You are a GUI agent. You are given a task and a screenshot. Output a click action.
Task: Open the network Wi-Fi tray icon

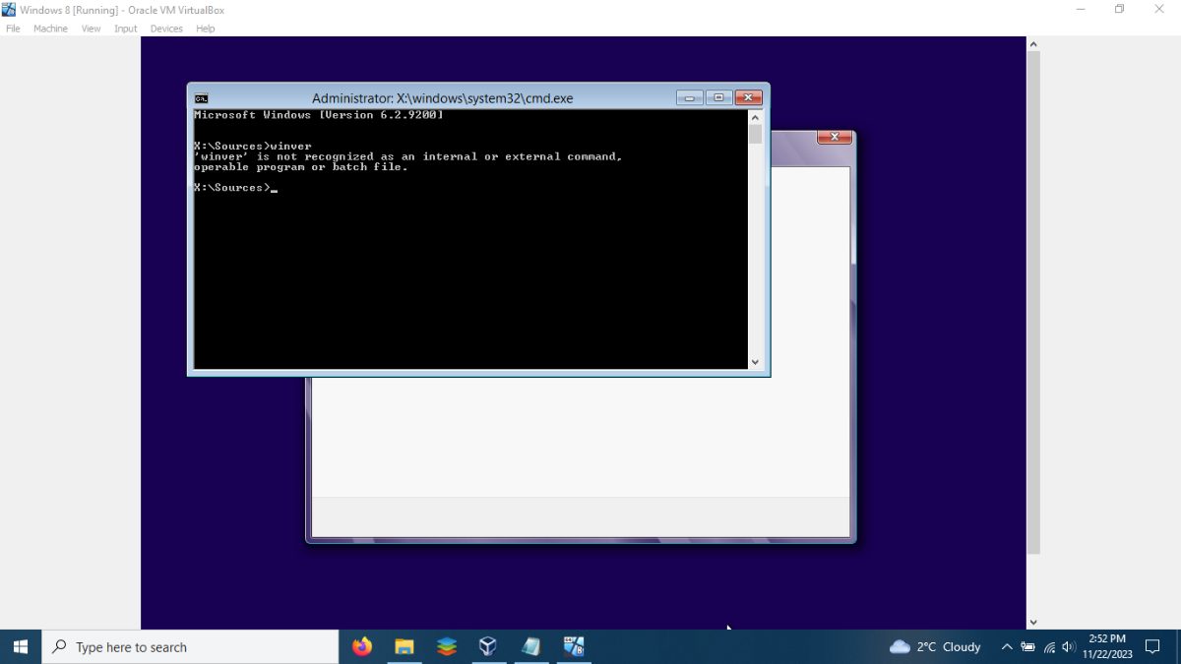[x=1049, y=646]
